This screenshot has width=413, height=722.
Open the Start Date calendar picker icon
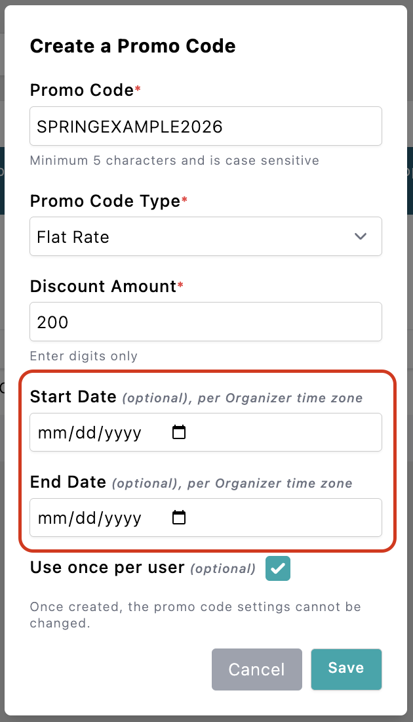click(x=178, y=433)
